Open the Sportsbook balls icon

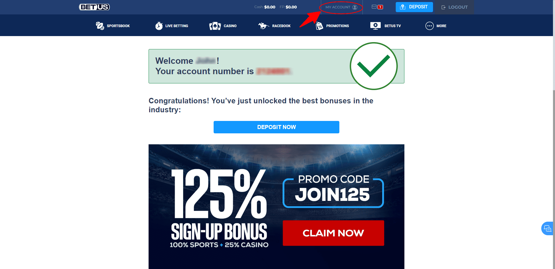(x=100, y=26)
